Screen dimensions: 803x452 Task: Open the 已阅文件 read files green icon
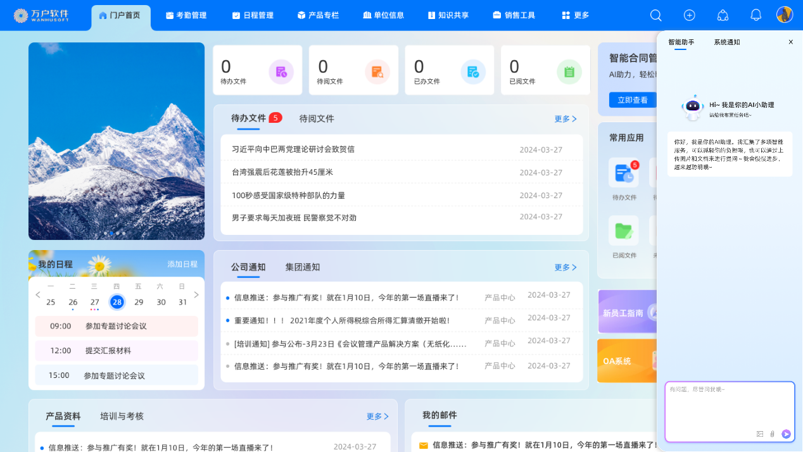pyautogui.click(x=569, y=72)
